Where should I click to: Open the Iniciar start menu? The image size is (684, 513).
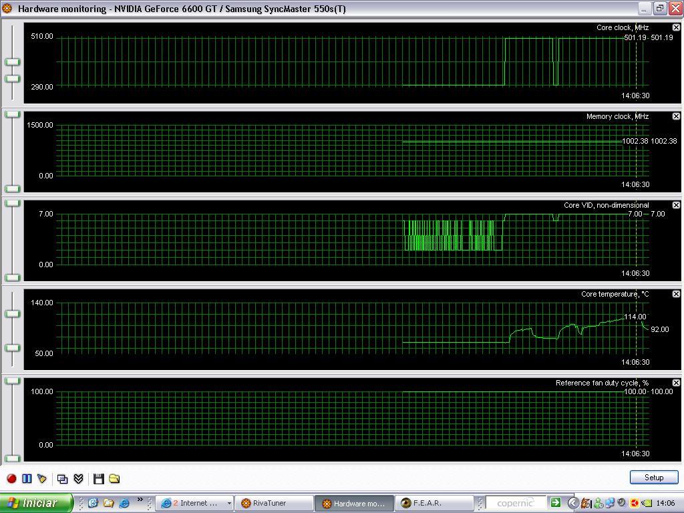[x=36, y=503]
